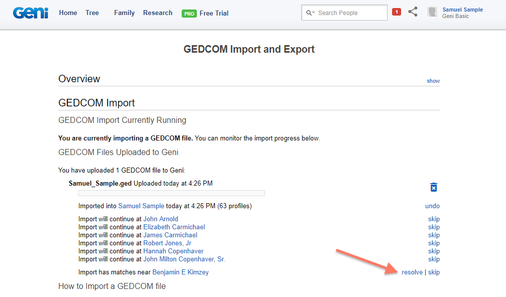This screenshot has height=297, width=506.
Task: Click the share icon in header
Action: pos(413,12)
